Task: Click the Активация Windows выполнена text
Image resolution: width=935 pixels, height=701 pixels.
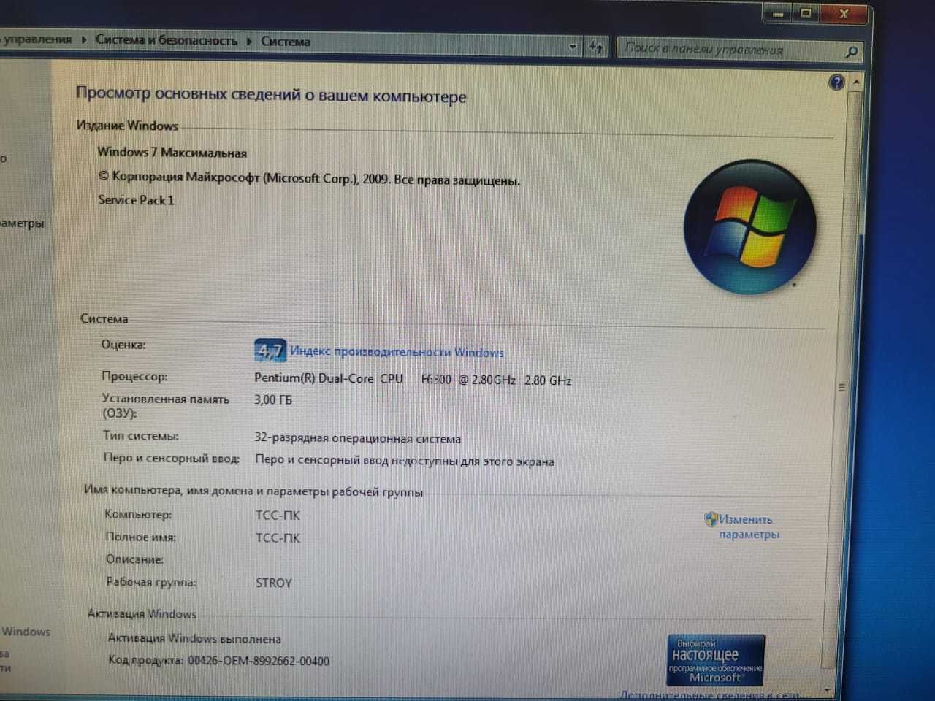Action: 194,639
